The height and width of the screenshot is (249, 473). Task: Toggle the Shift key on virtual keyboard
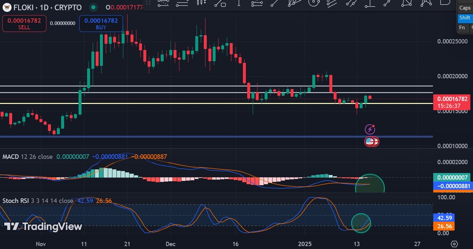pos(465,18)
